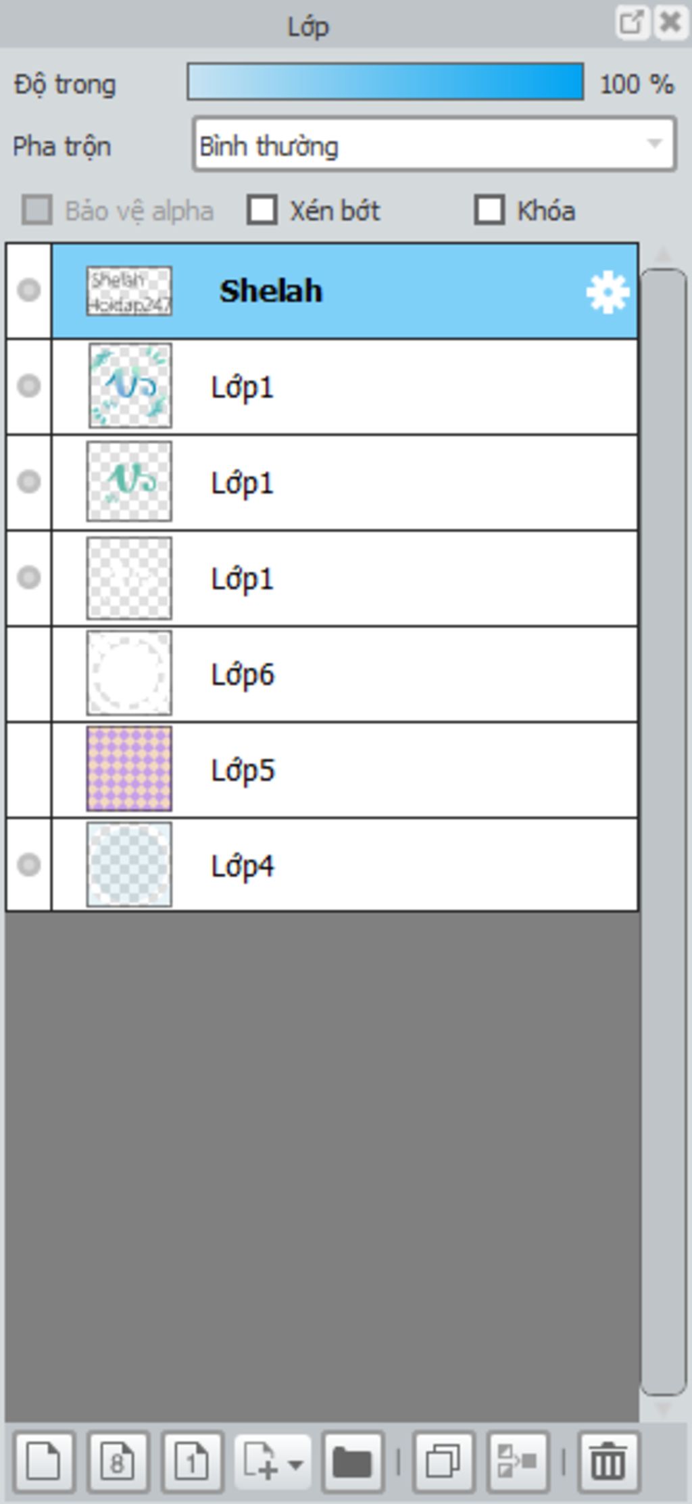The width and height of the screenshot is (692, 1504).
Task: Open Shelah layer gear settings
Action: pos(608,291)
